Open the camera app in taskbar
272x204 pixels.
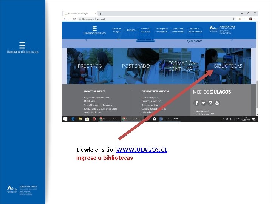154,119
